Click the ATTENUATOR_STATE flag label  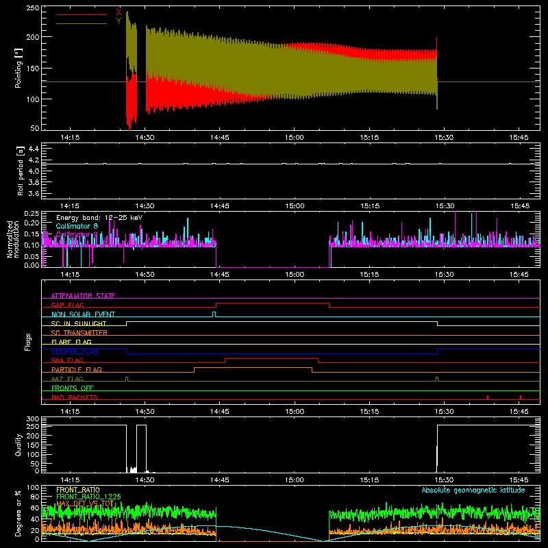click(x=83, y=296)
